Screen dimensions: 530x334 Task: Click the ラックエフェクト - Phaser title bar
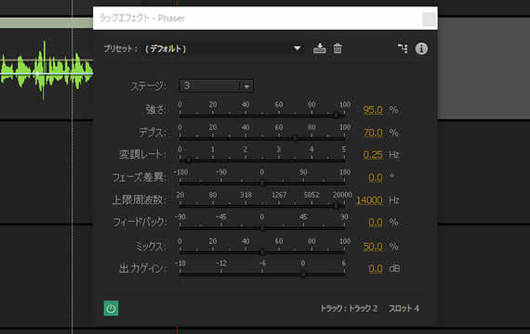(x=265, y=19)
